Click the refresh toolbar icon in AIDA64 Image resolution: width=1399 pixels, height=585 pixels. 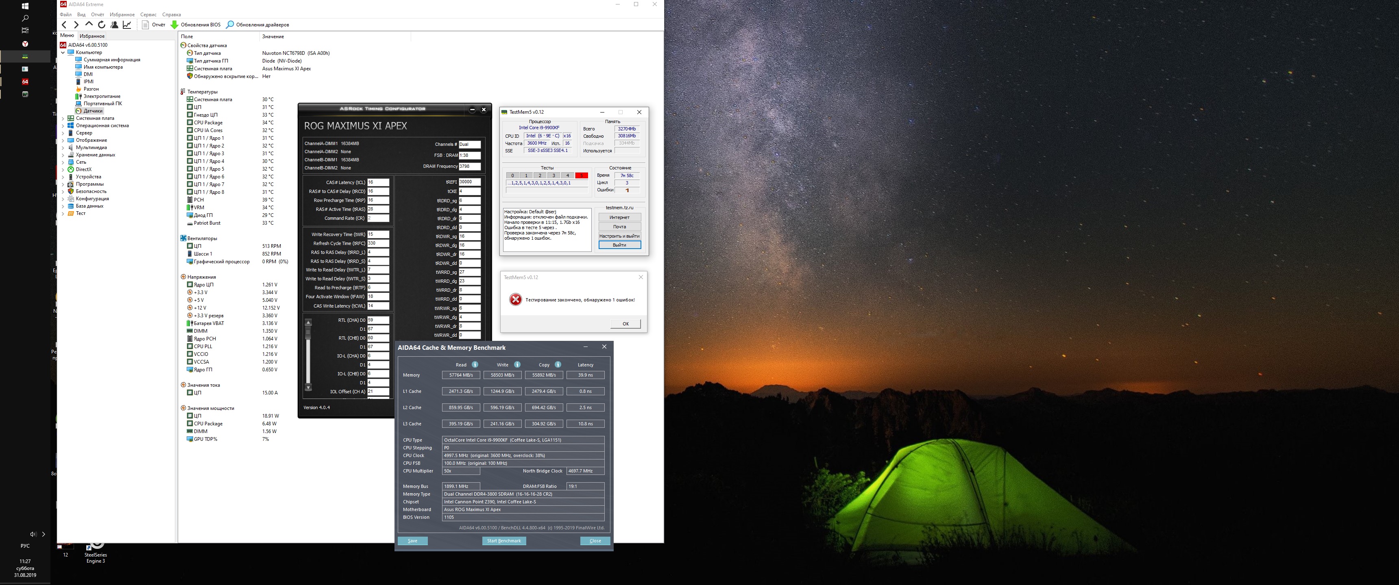pyautogui.click(x=102, y=24)
